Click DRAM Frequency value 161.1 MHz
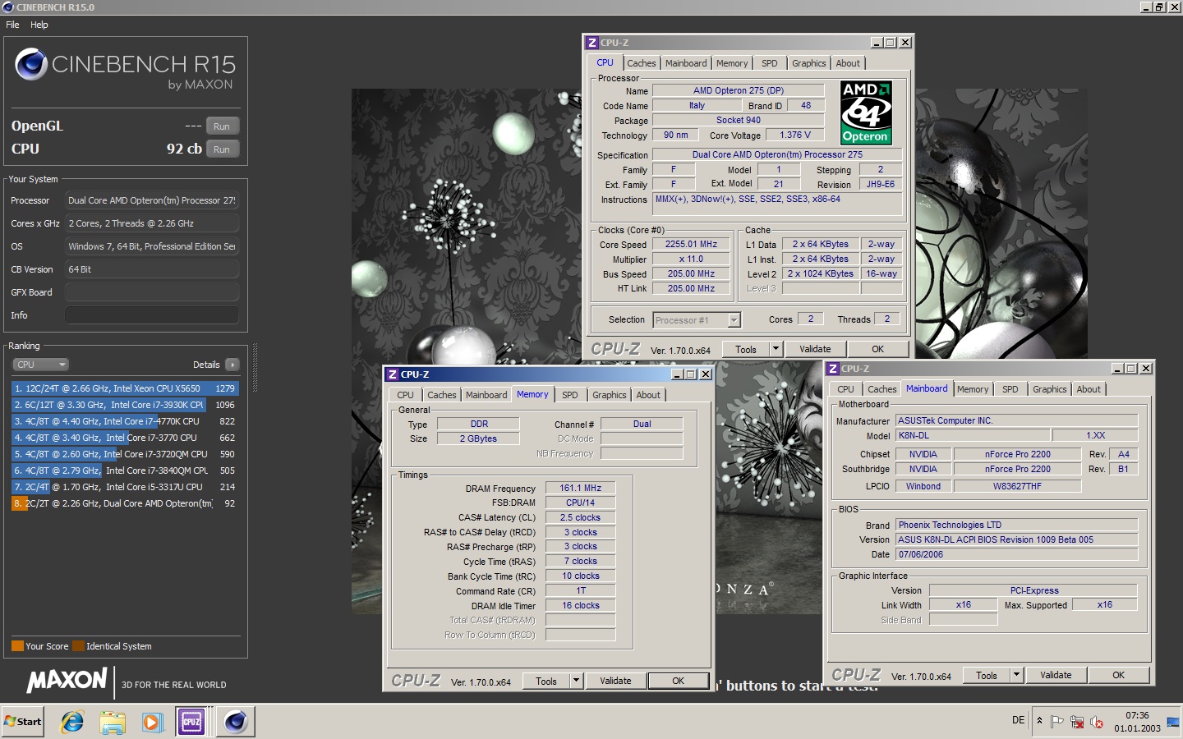1183x739 pixels. [581, 488]
